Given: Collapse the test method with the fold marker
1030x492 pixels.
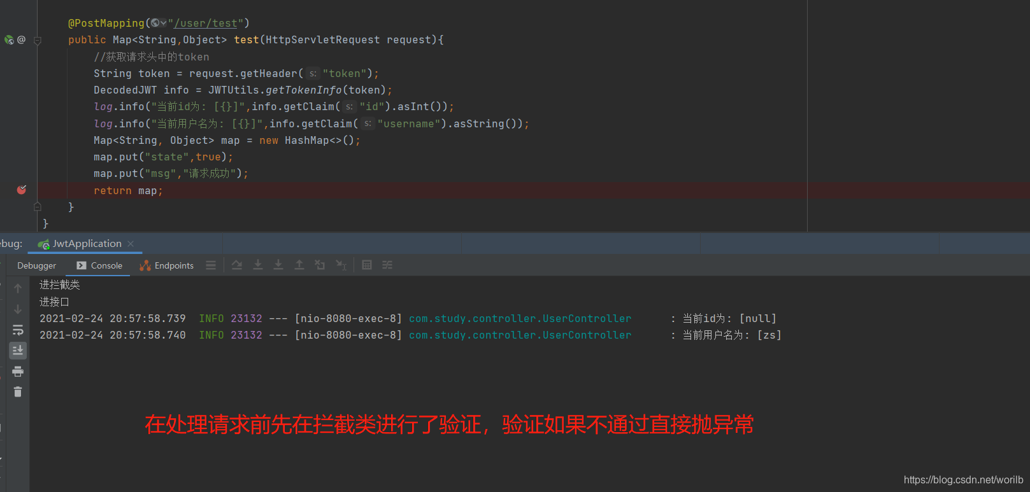Looking at the screenshot, I should click(x=38, y=40).
